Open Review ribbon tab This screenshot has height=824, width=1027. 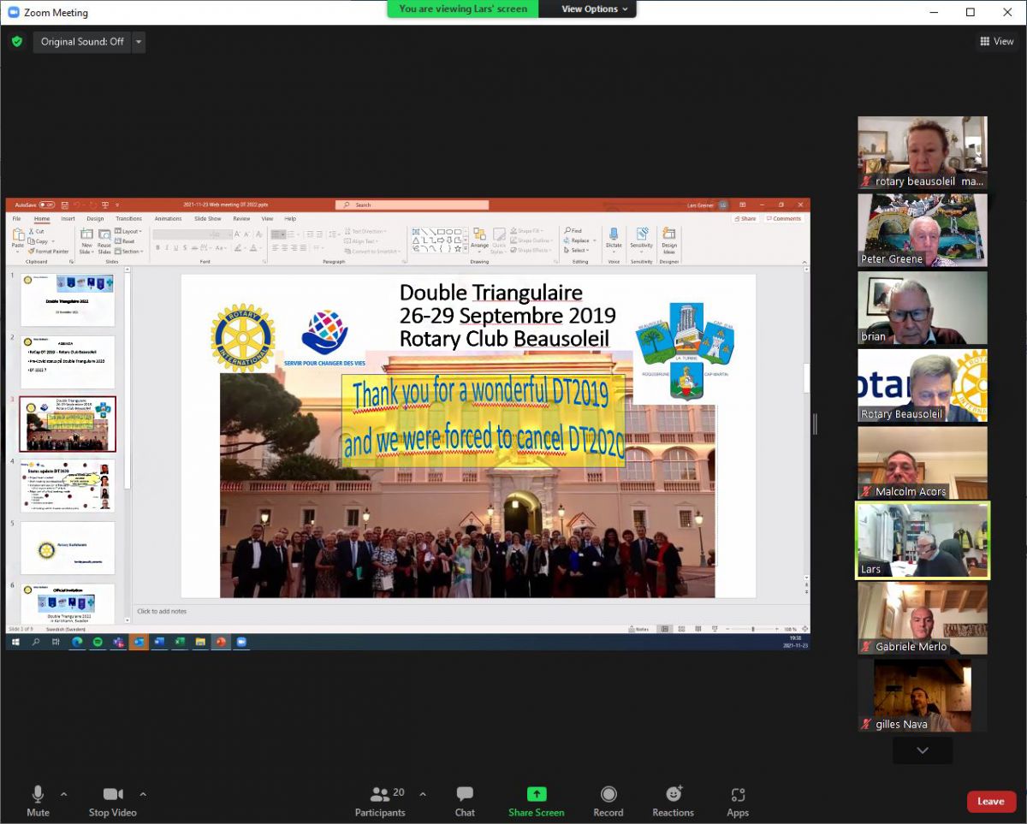pyautogui.click(x=241, y=219)
